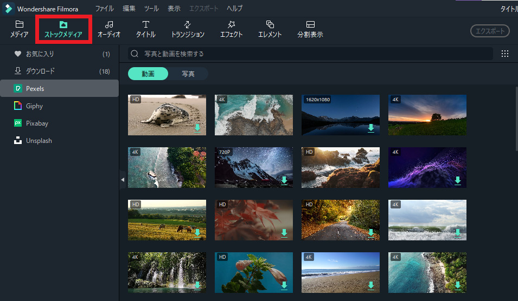Viewport: 518px width, 301px height.
Task: Download the waterfall 4K video
Action: pyautogui.click(x=197, y=285)
